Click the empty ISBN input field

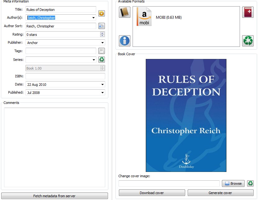coord(65,76)
